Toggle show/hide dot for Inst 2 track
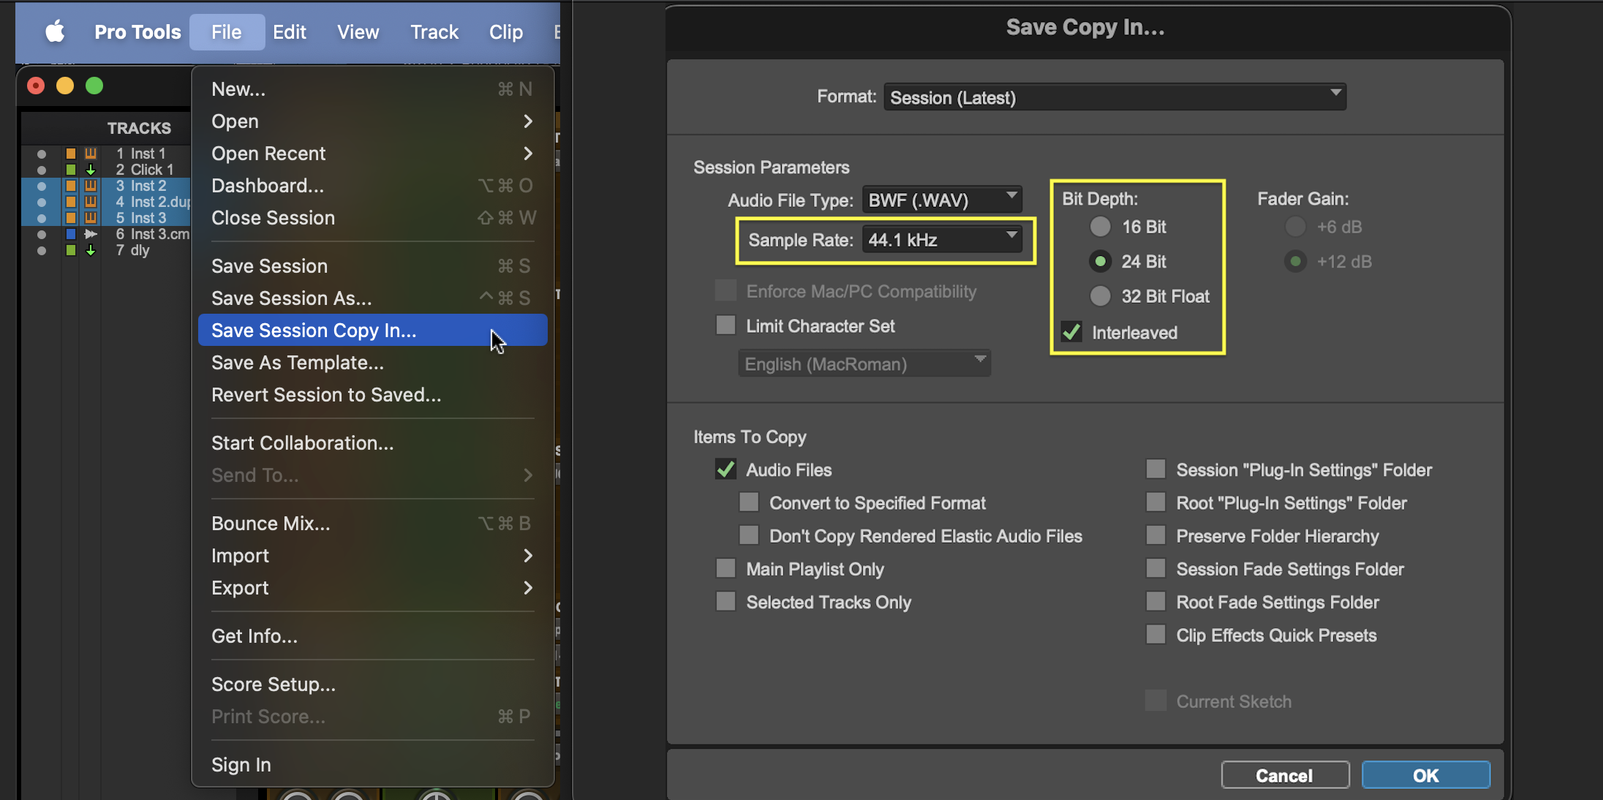Viewport: 1603px width, 800px height. point(42,186)
